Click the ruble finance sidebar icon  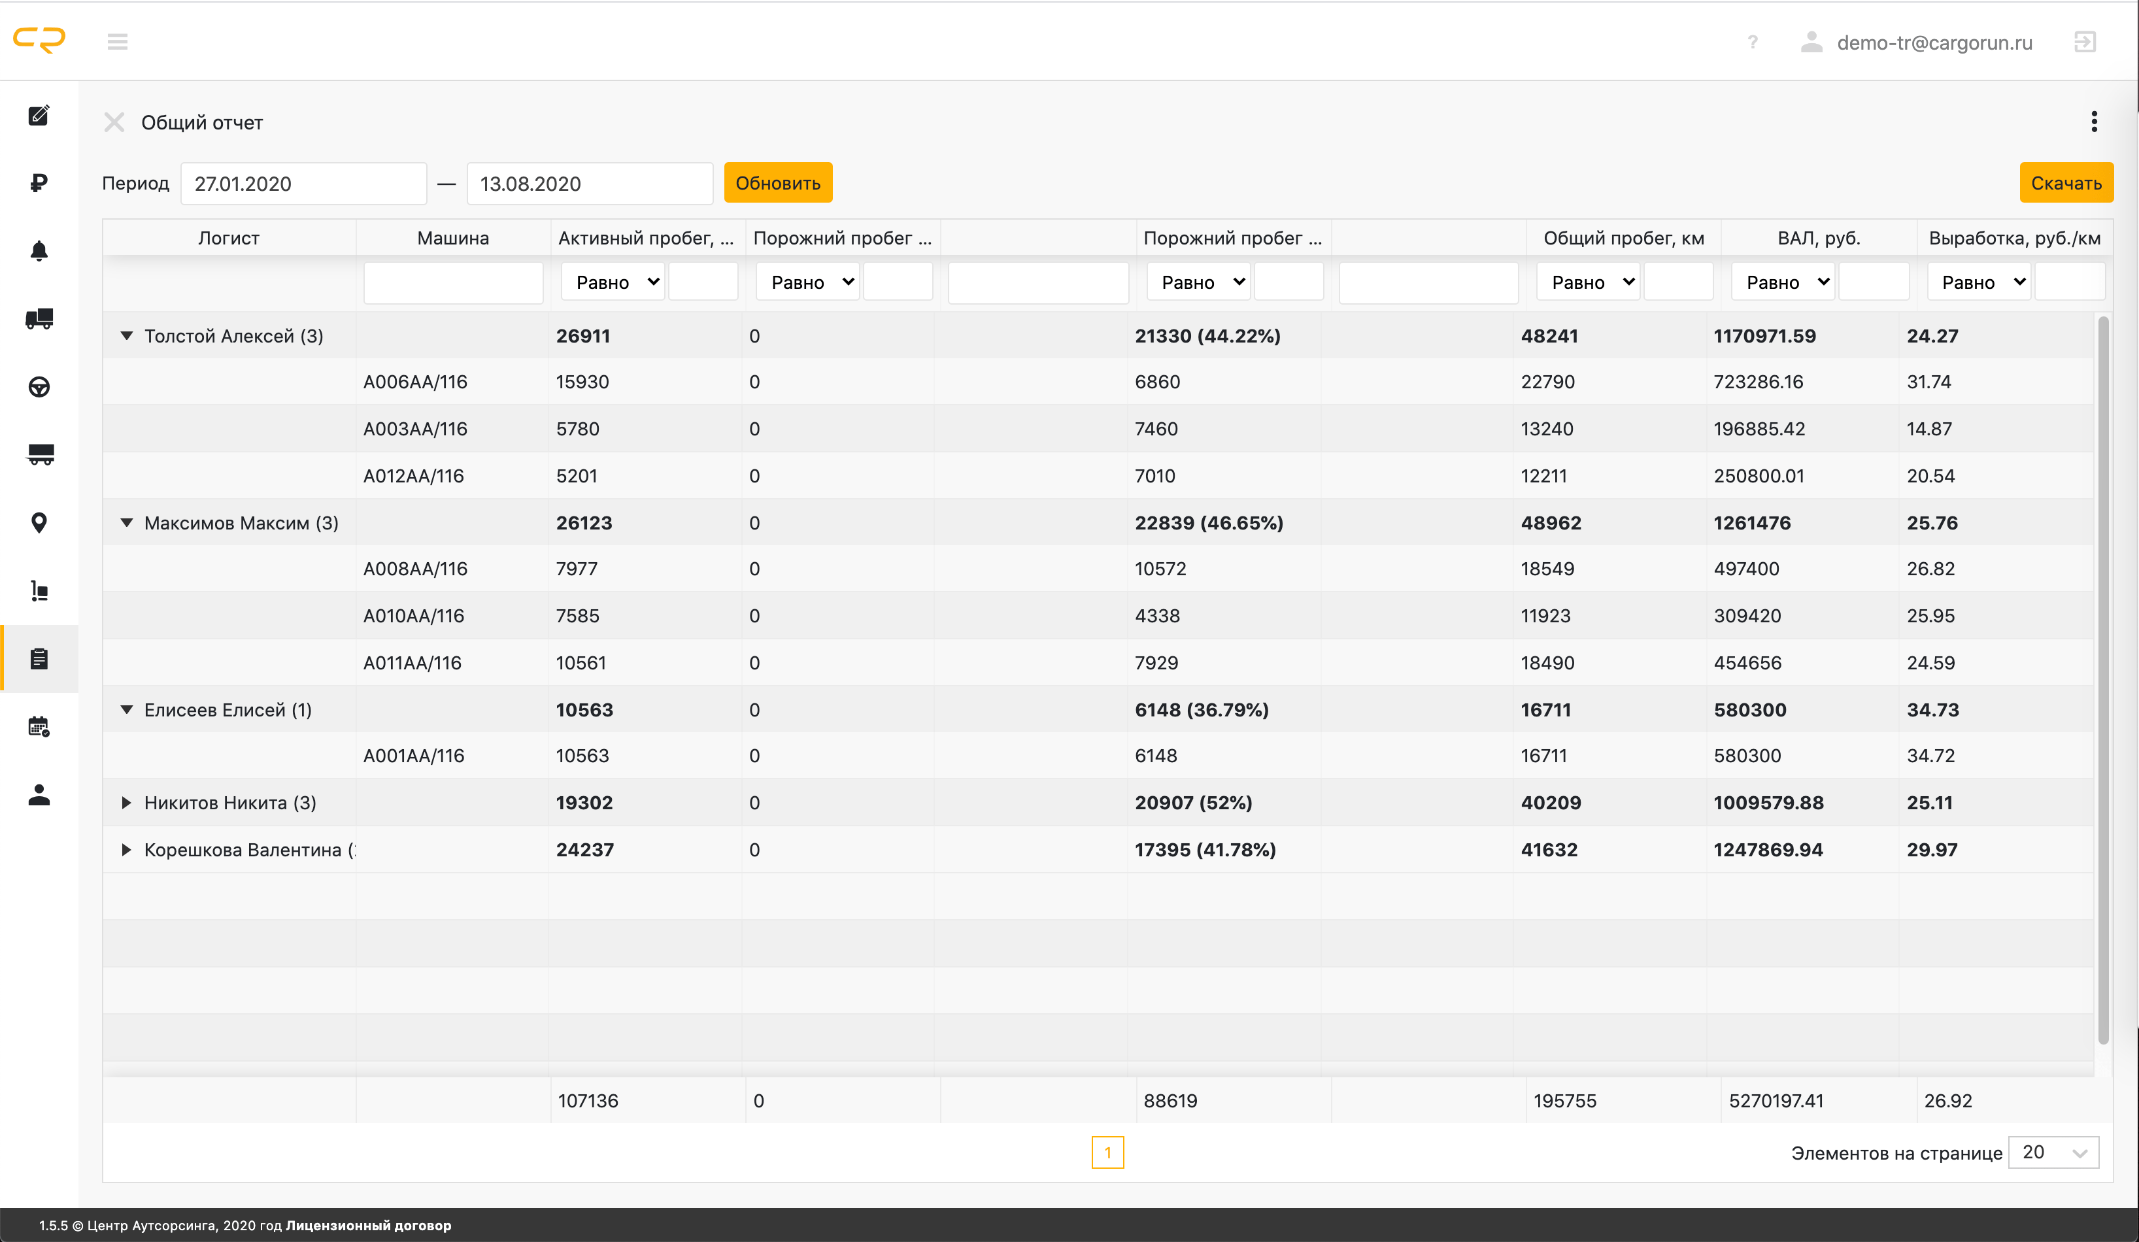point(39,184)
